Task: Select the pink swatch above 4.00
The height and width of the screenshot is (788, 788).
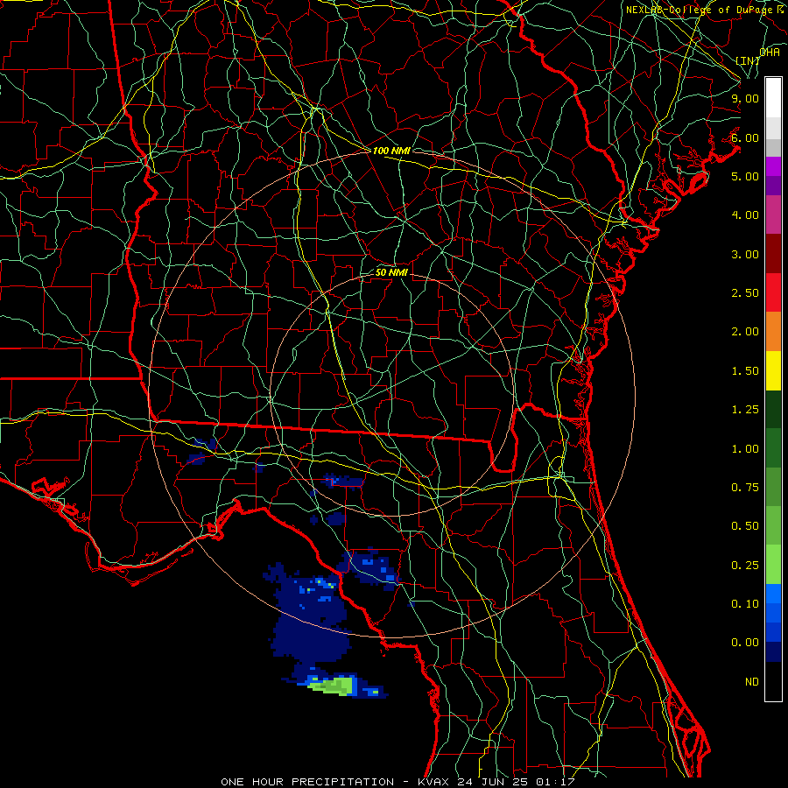Action: click(x=773, y=215)
